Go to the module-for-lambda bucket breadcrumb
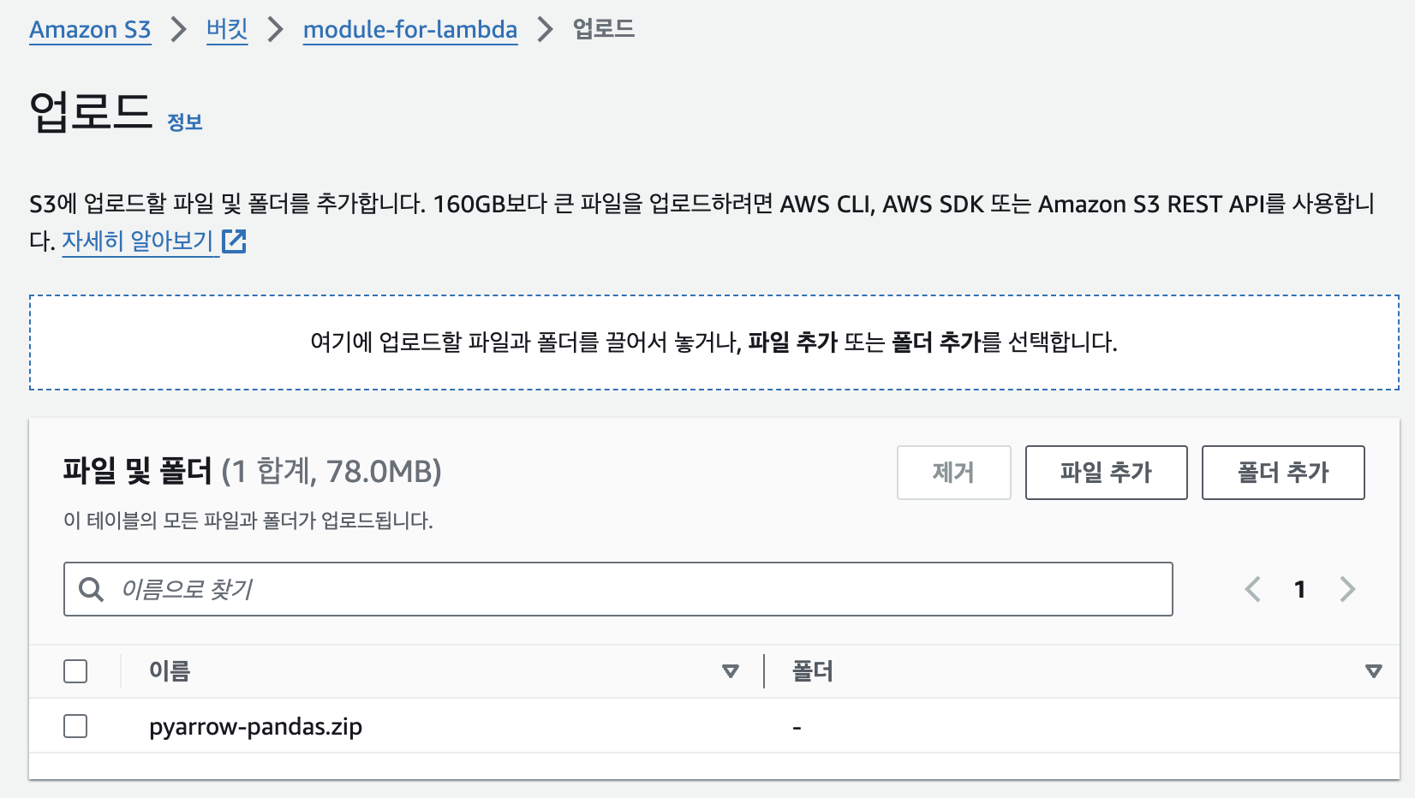Image resolution: width=1415 pixels, height=798 pixels. (410, 30)
